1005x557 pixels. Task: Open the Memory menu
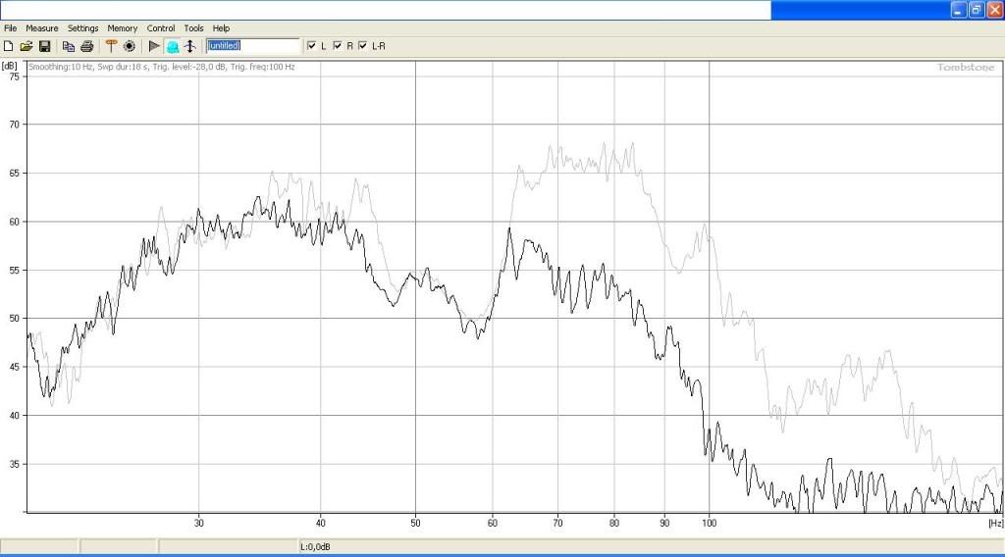tap(123, 28)
